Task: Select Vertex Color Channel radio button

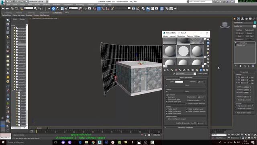Action: [x=236, y=109]
